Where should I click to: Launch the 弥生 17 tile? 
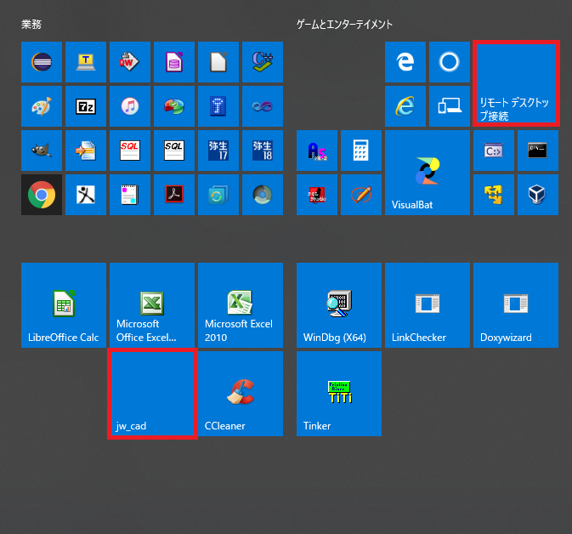218,151
